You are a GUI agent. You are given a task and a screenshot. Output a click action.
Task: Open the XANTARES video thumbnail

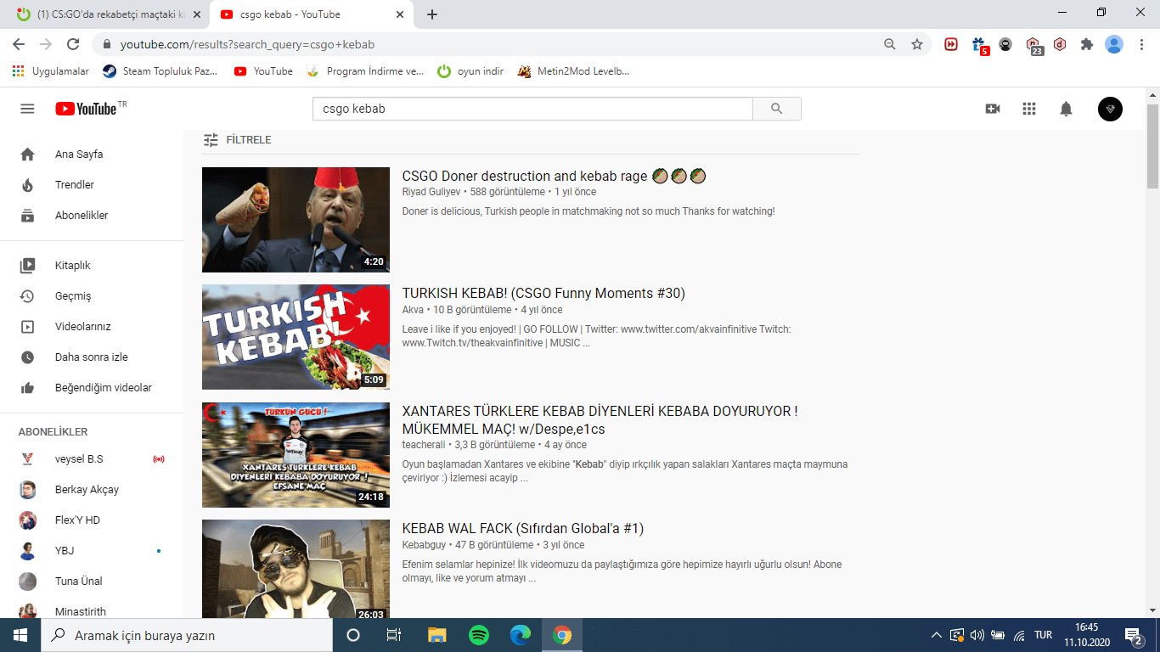(296, 455)
